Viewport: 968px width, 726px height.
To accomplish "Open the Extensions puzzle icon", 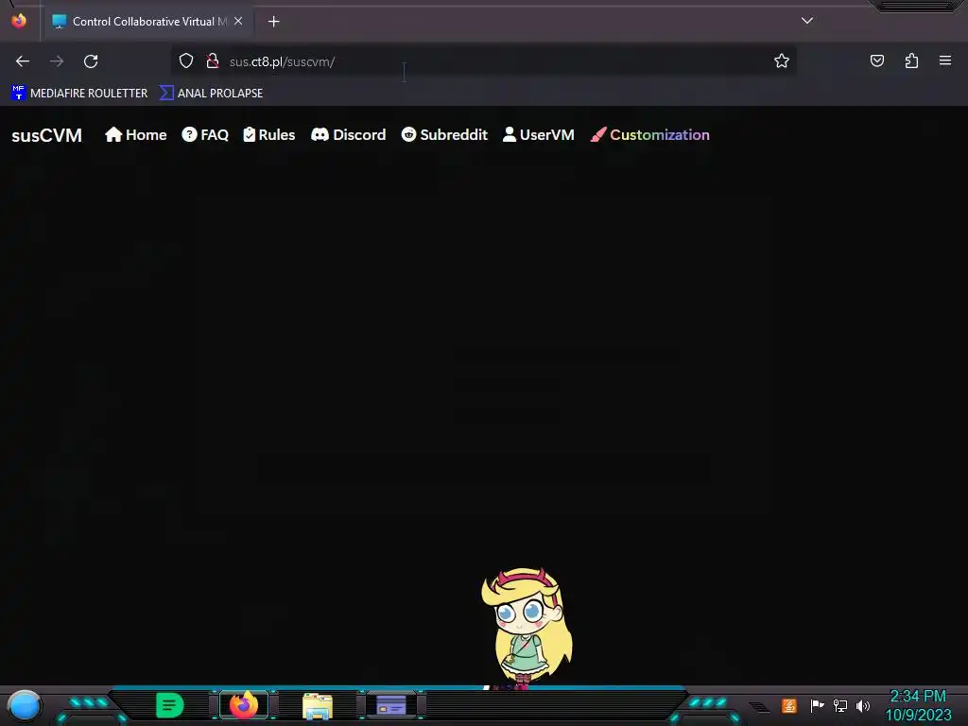I will [x=911, y=60].
